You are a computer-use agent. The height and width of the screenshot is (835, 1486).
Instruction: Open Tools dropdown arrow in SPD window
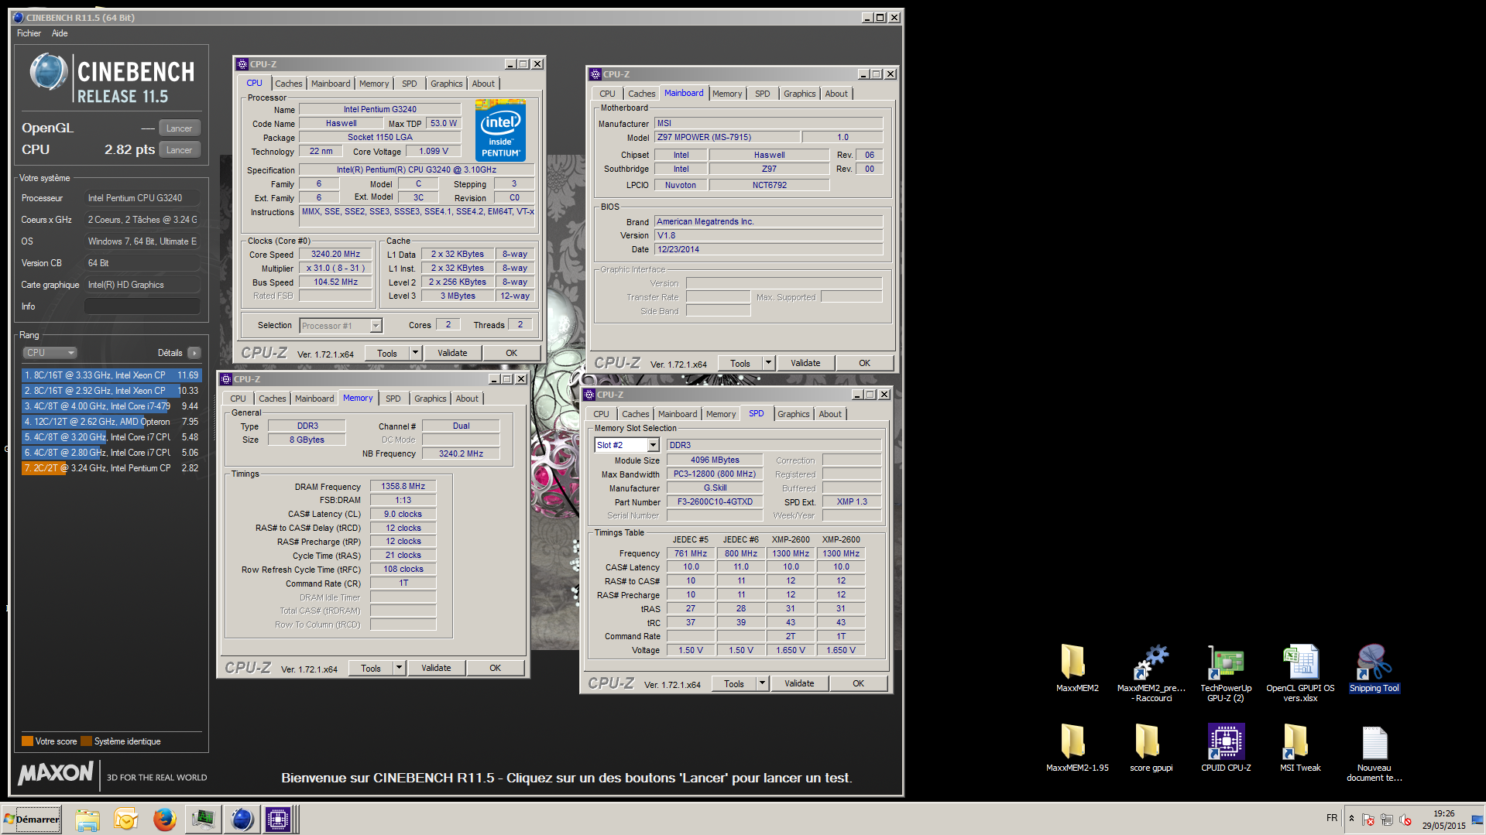tap(762, 683)
